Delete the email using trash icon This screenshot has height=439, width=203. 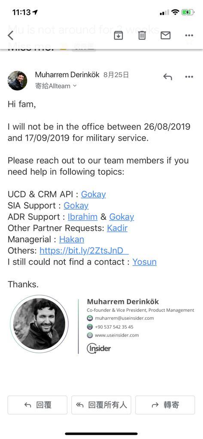click(x=142, y=35)
